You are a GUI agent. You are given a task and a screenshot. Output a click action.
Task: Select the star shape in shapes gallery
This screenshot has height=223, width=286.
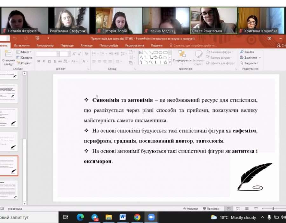(x=165, y=62)
